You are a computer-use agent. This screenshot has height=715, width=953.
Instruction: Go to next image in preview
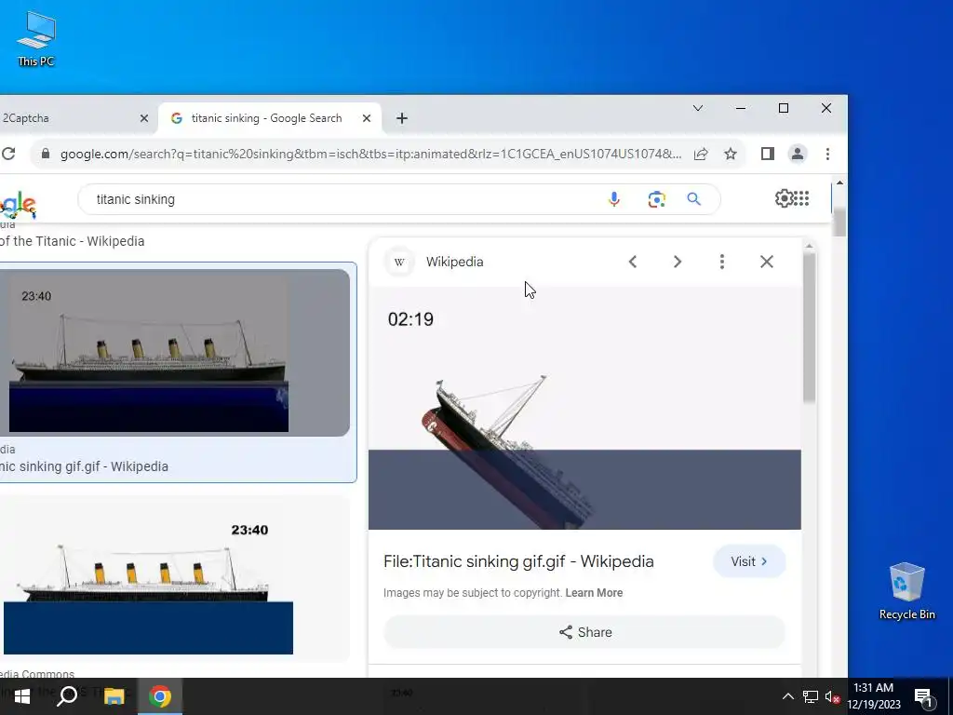coord(678,262)
